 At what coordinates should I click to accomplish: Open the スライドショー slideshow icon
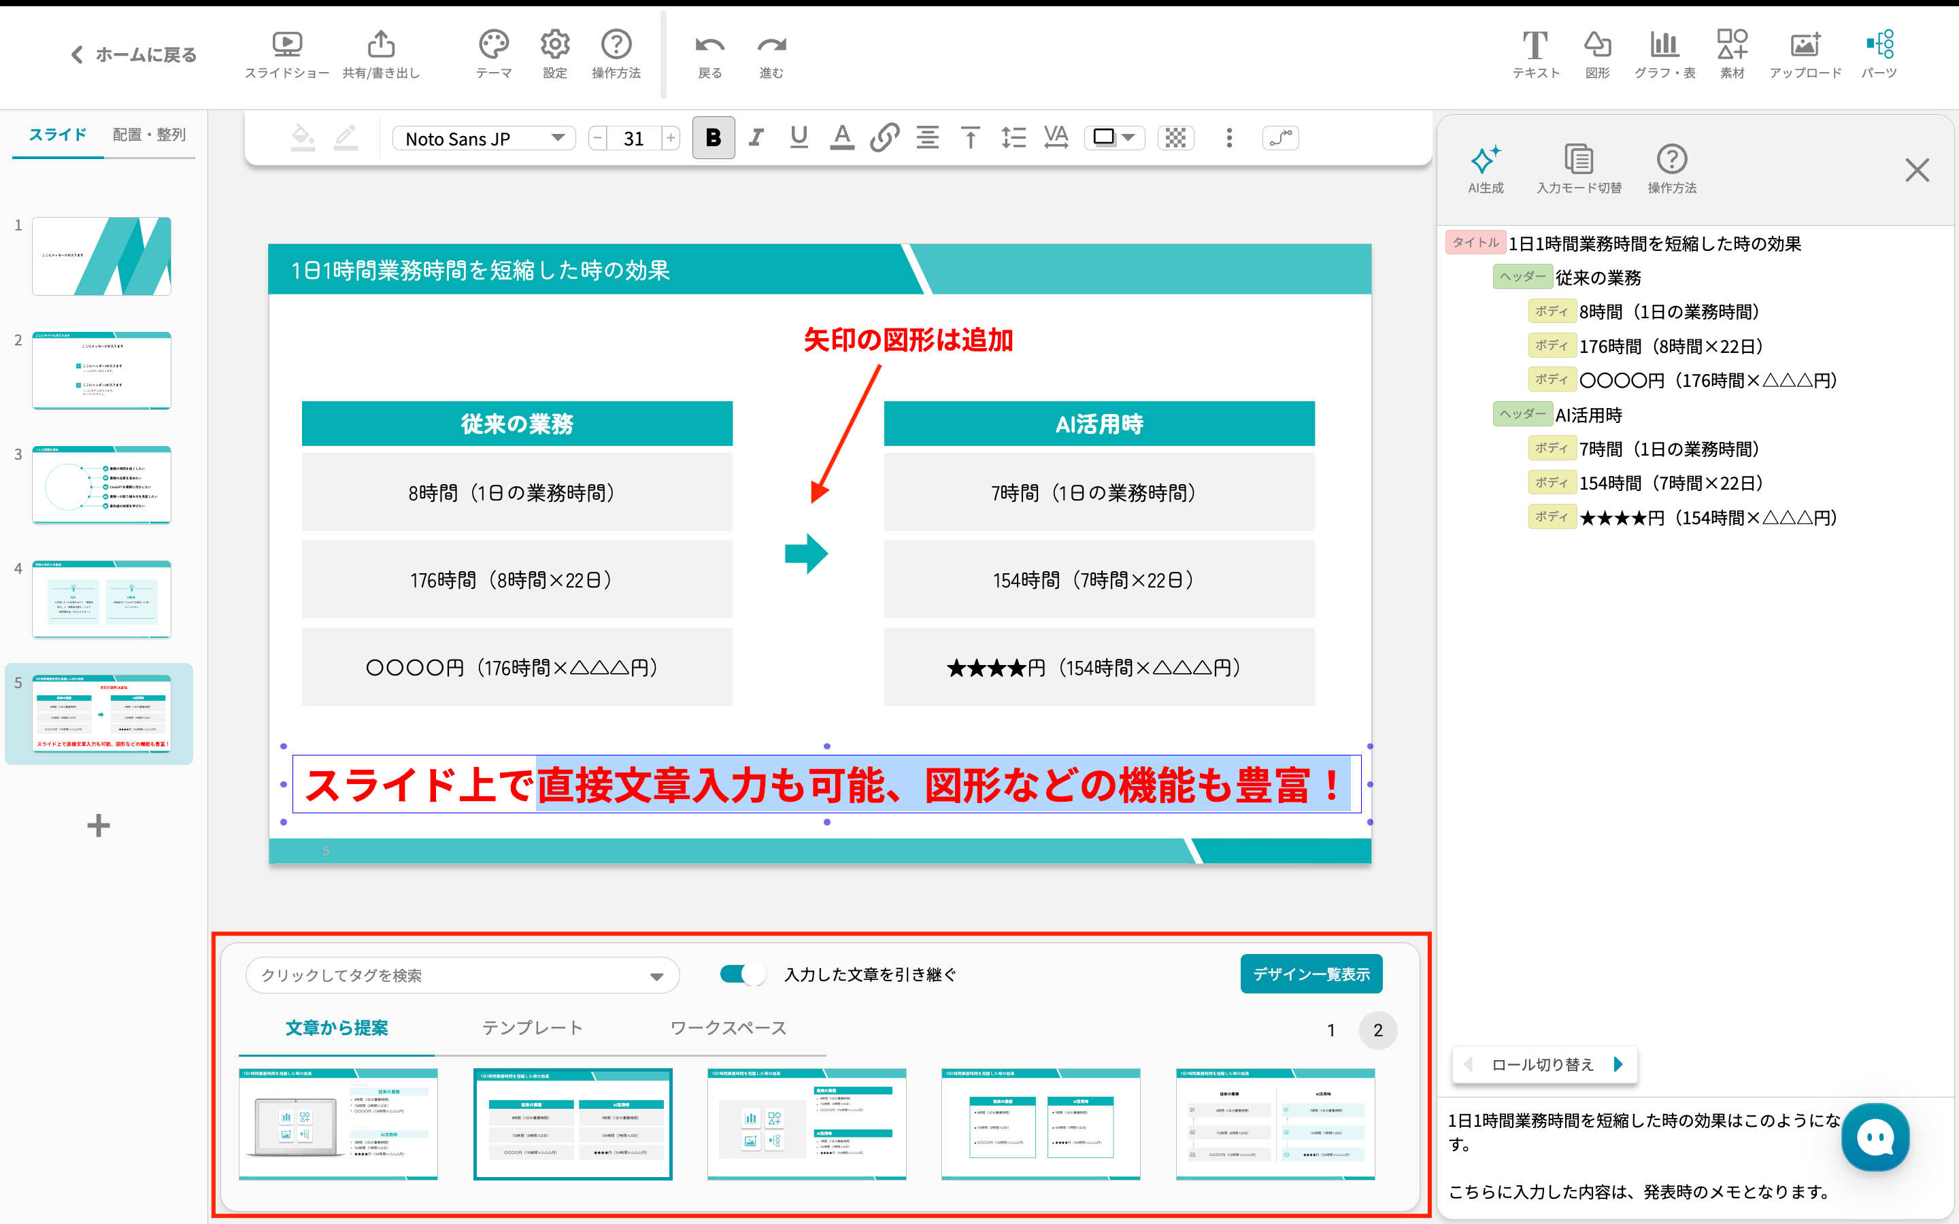pyautogui.click(x=286, y=44)
